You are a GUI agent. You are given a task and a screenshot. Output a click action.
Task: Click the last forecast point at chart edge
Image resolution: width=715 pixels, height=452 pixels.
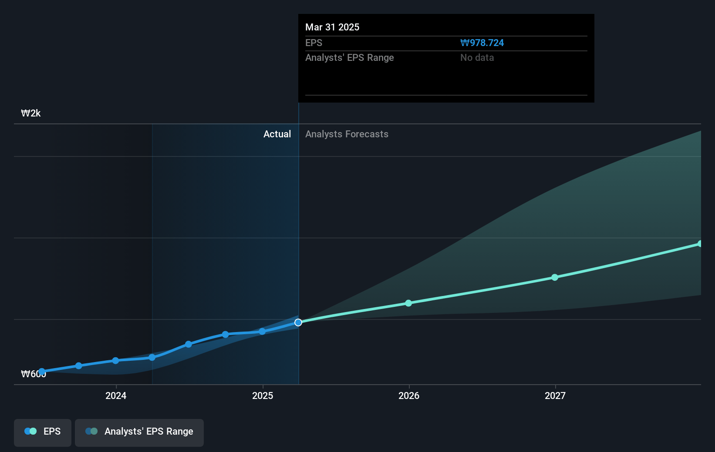coord(700,244)
